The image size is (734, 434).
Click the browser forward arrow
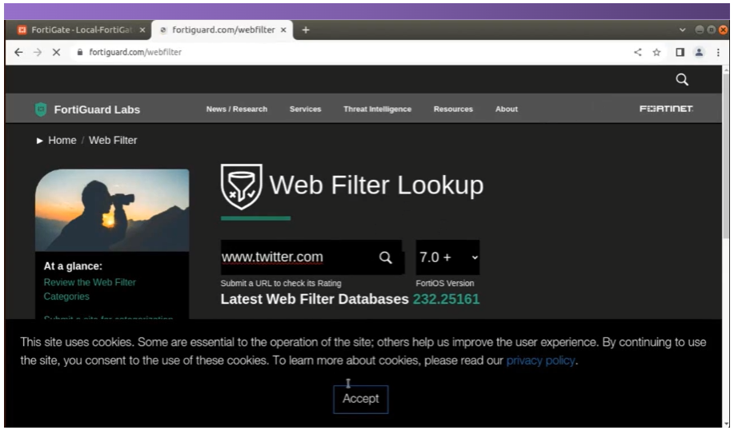click(38, 53)
